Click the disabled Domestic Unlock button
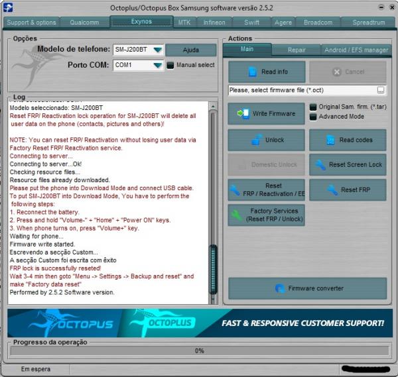 click(266, 165)
